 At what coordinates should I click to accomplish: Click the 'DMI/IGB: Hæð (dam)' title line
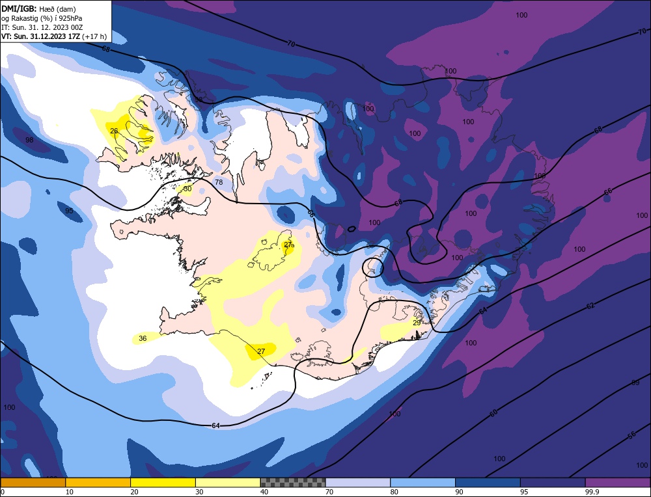[39, 8]
